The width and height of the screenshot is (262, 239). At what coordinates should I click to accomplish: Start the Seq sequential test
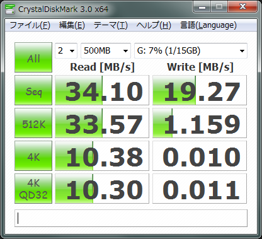(33, 90)
